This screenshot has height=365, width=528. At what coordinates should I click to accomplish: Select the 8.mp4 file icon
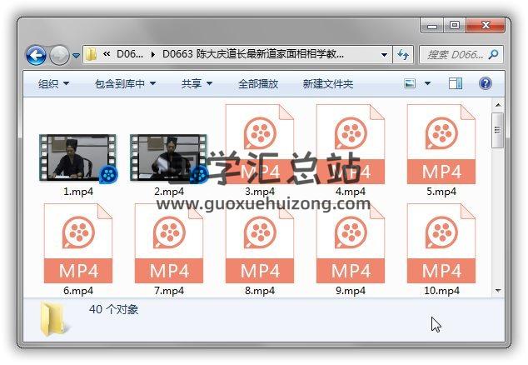[x=260, y=243]
